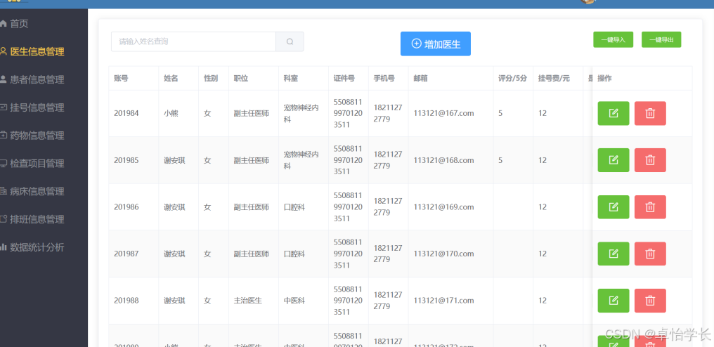
Task: Click 口腔科 in row 201986
Action: 294,207
